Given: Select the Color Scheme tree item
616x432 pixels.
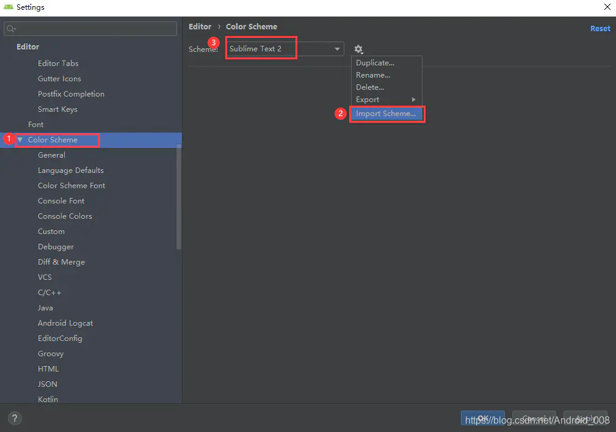Looking at the screenshot, I should pos(91,139).
